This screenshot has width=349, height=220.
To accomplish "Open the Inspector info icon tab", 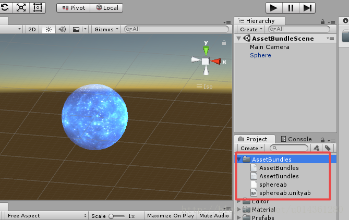I will [x=345, y=21].
